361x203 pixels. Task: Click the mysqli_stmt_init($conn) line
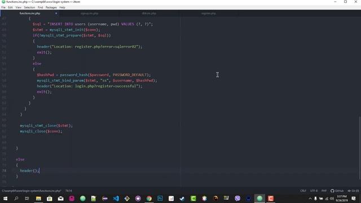point(67,30)
